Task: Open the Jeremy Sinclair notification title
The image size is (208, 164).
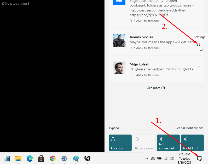Action: (141, 37)
